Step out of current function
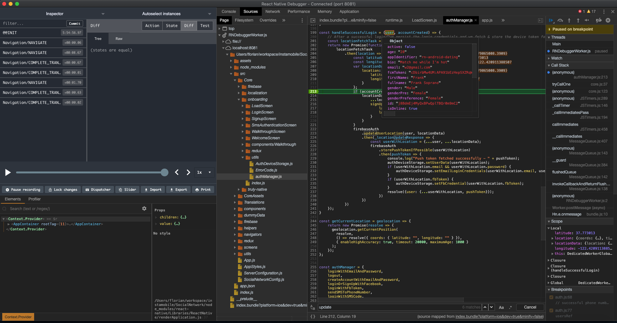 coord(578,20)
